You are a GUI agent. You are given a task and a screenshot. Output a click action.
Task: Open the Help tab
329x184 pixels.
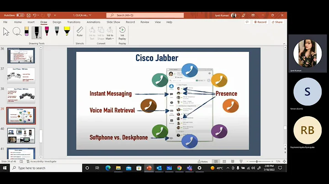[x=170, y=22]
